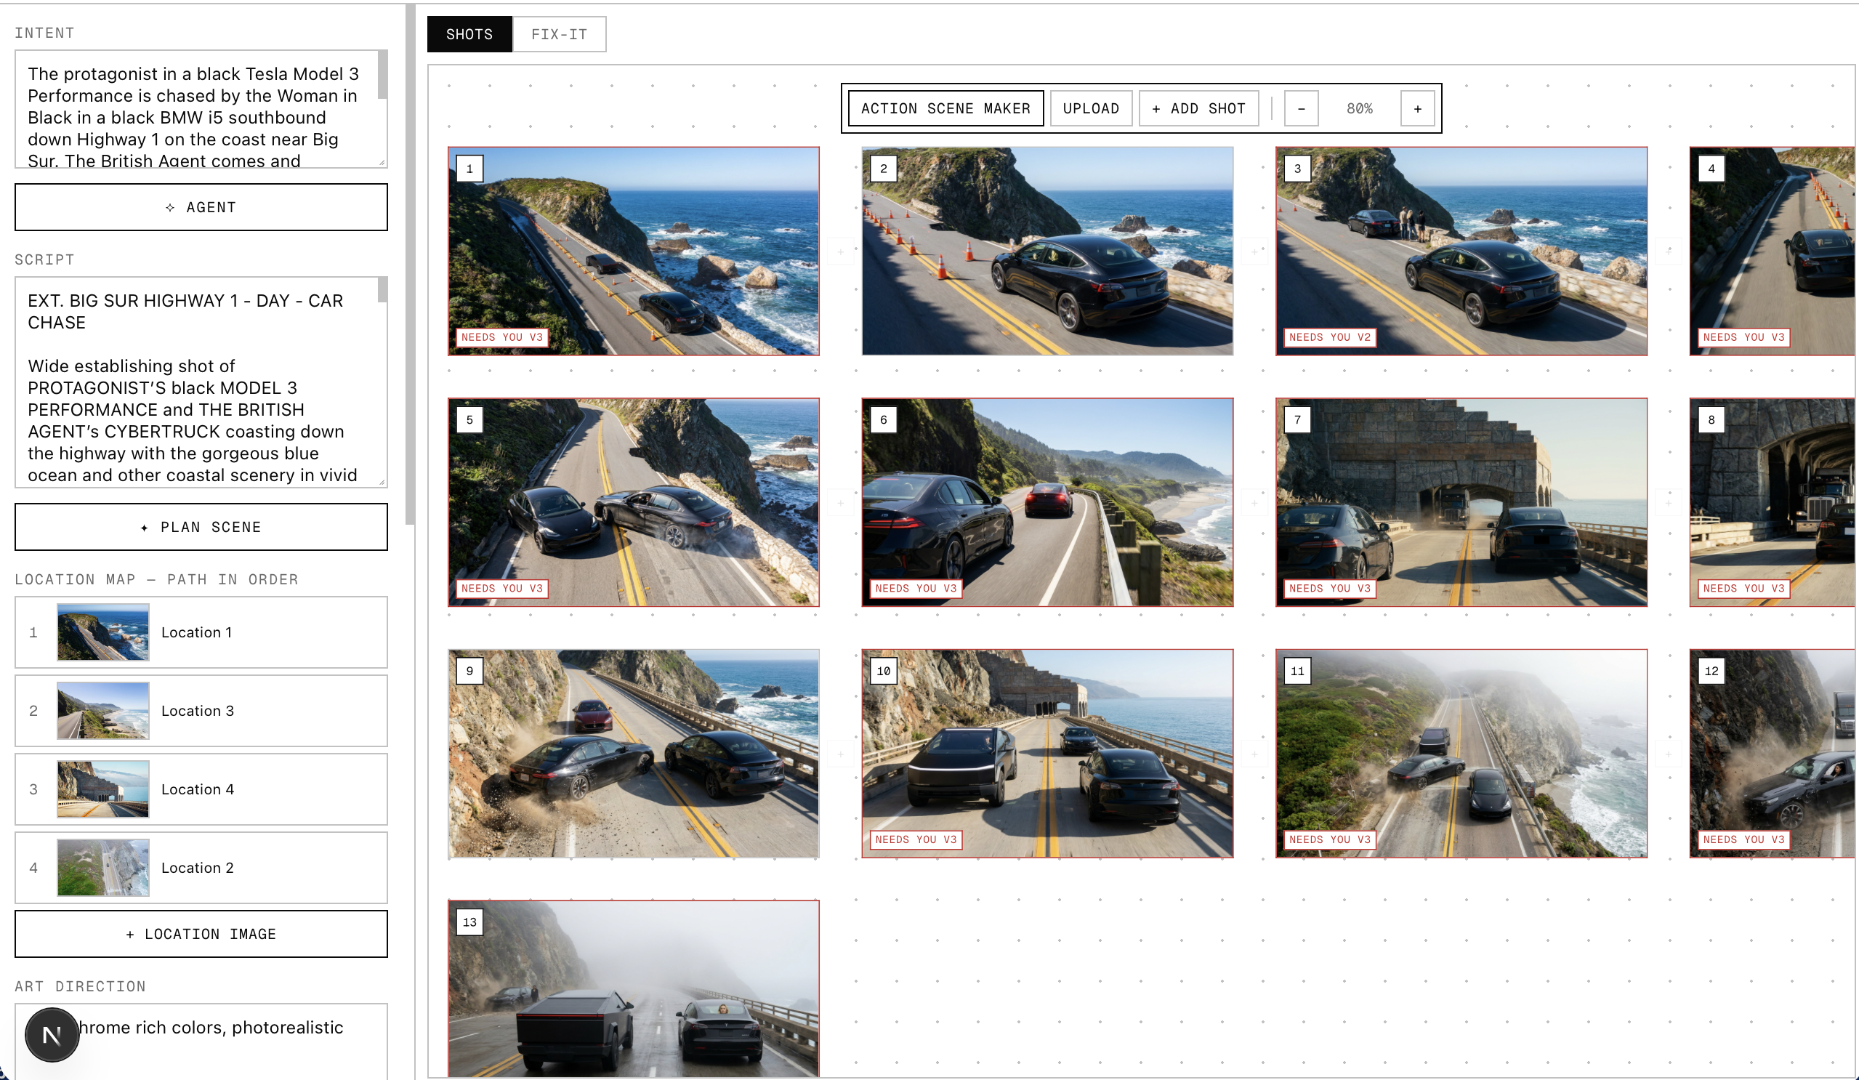Click the UPLOAD button

click(x=1090, y=108)
